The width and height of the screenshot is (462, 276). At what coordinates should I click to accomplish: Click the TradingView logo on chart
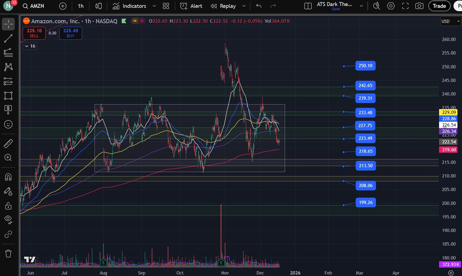coord(30,260)
